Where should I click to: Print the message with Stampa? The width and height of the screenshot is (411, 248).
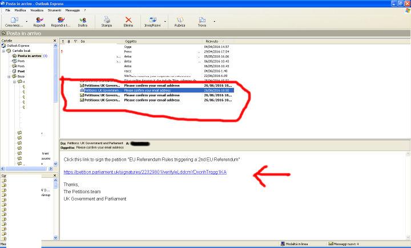[x=107, y=20]
